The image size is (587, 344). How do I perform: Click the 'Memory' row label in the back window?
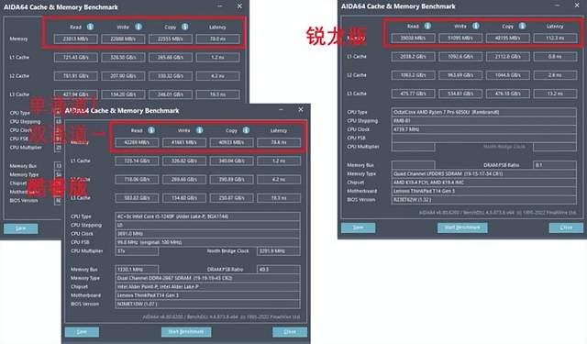coord(18,39)
